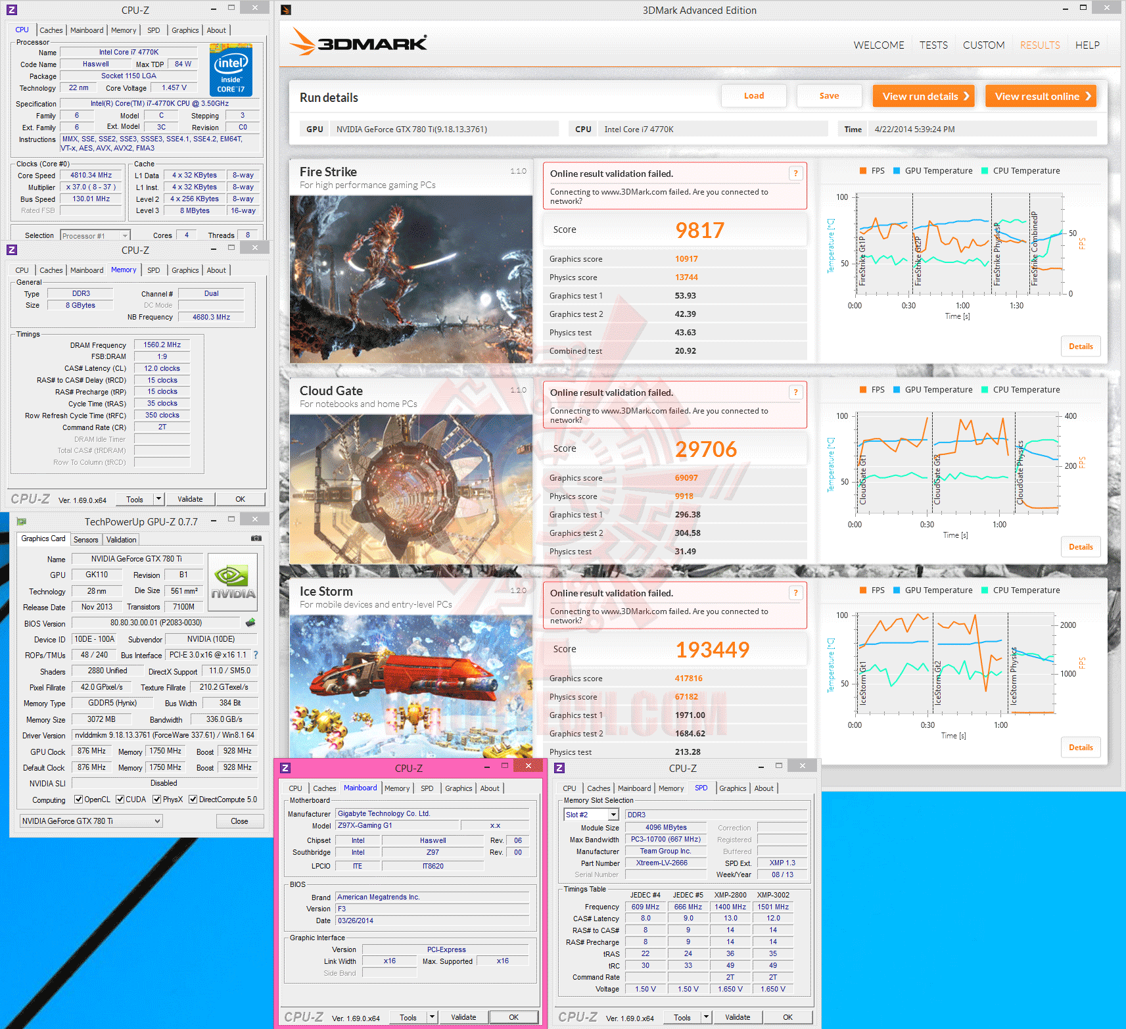This screenshot has height=1029, width=1126.
Task: Toggle the CUDA checkbox in GPU-Z
Action: pos(120,800)
